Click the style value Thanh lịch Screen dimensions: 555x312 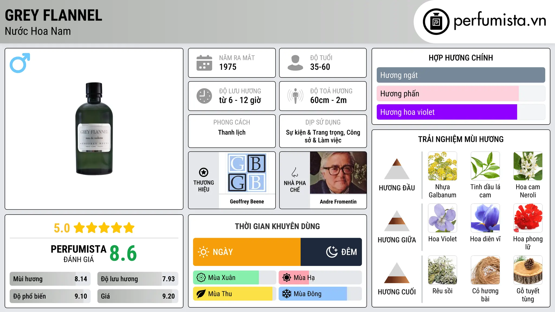coord(232,132)
